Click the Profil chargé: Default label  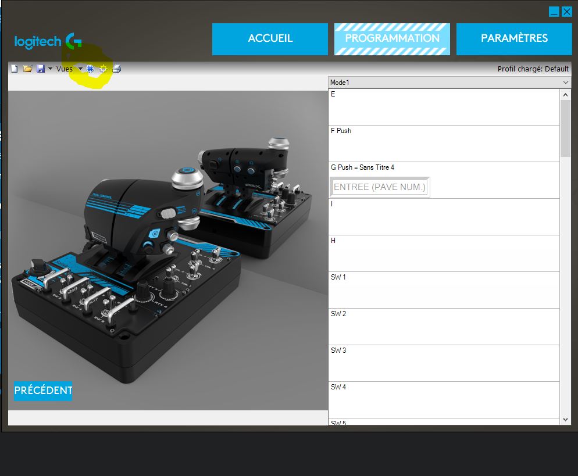click(533, 69)
